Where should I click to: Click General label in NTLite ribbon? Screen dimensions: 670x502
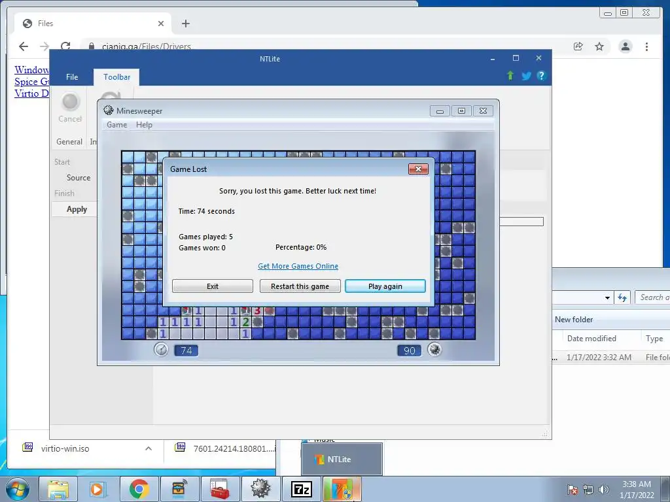(69, 142)
